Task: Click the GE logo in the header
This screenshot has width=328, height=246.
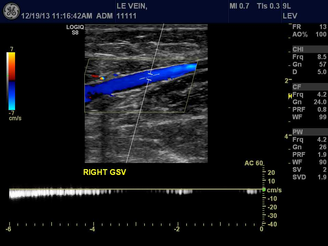Action: click(x=11, y=11)
